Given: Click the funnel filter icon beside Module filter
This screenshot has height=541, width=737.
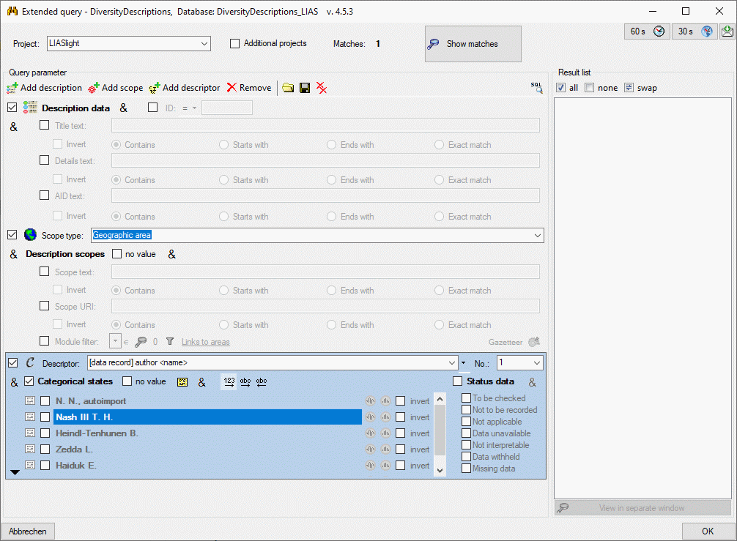Looking at the screenshot, I should [170, 341].
